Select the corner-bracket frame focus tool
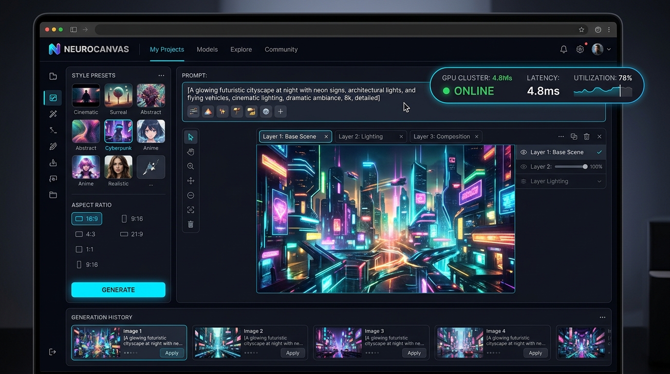The width and height of the screenshot is (670, 374). click(x=190, y=210)
